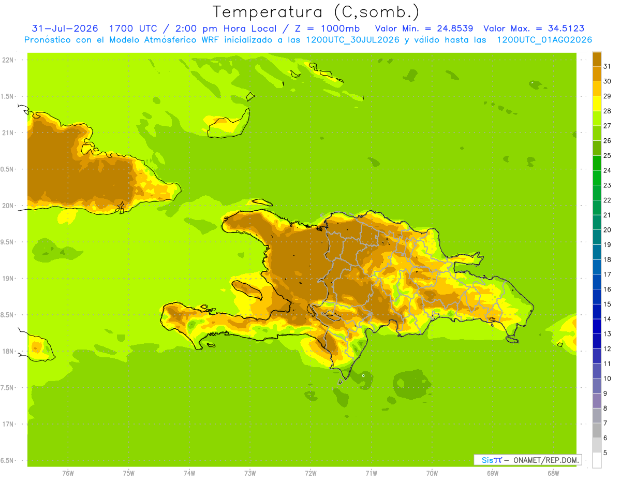Click the 'ONAMET/REP.DOM.' credit label

pyautogui.click(x=545, y=460)
